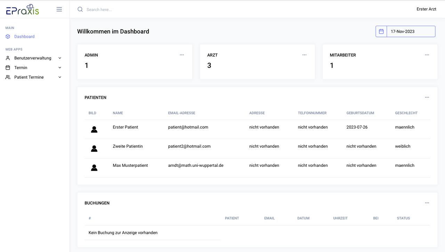This screenshot has width=445, height=252.
Task: Click the patient@hotmail.com email address
Action: (x=188, y=127)
